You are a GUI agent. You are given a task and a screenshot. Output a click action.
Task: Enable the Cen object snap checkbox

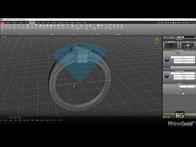20,120
